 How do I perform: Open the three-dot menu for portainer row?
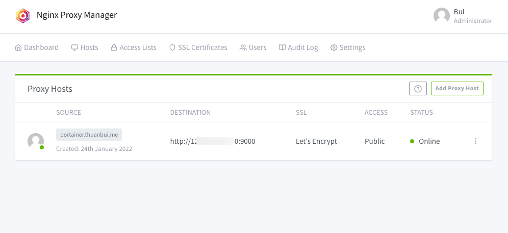475,141
